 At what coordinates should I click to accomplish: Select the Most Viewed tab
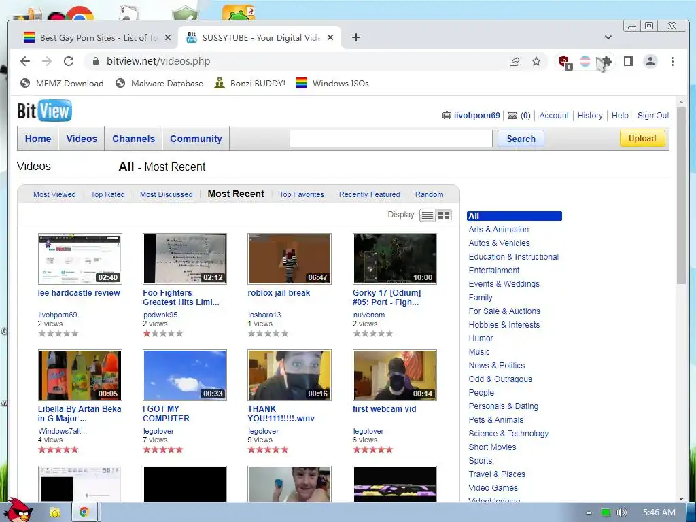[54, 194]
